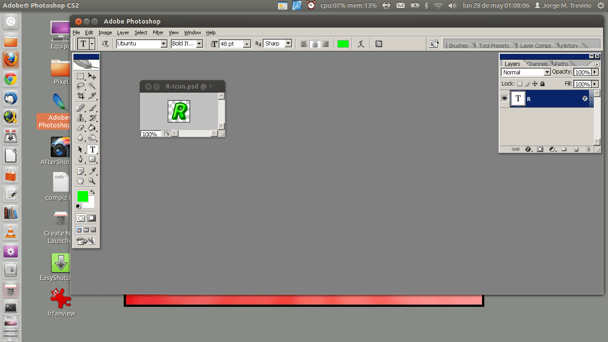The height and width of the screenshot is (342, 608).
Task: Switch to the Paths tab
Action: (x=561, y=64)
